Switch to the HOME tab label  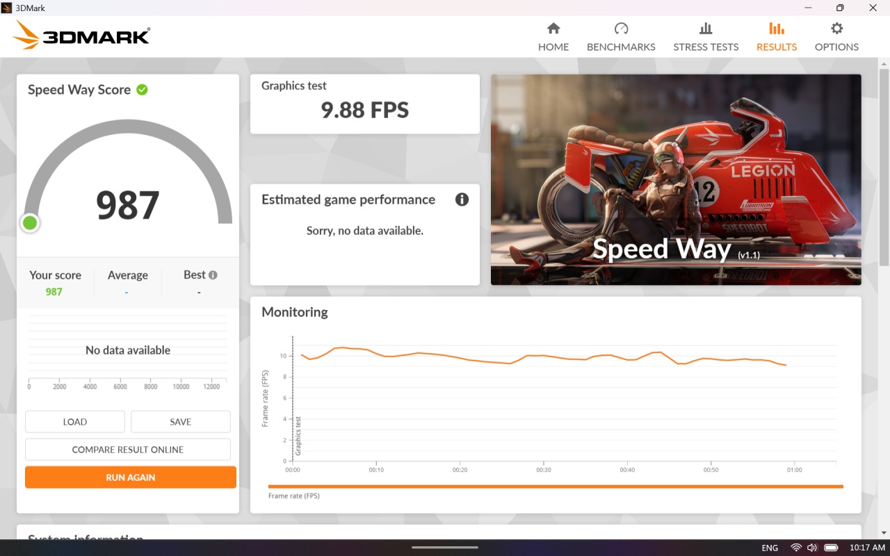point(553,47)
